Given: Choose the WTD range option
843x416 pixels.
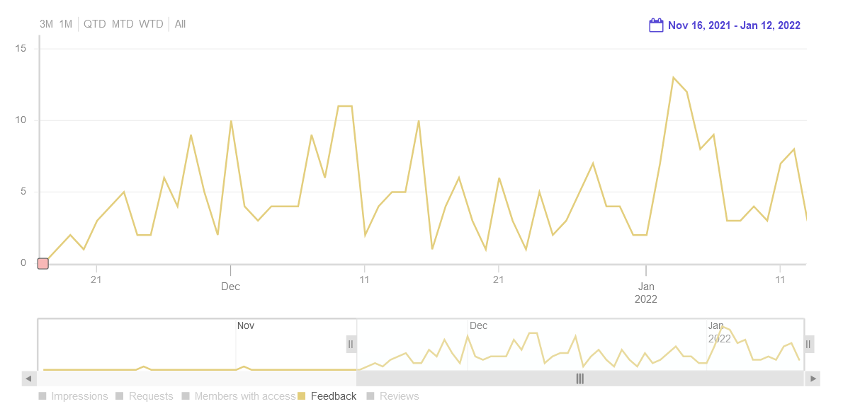Looking at the screenshot, I should click(151, 24).
